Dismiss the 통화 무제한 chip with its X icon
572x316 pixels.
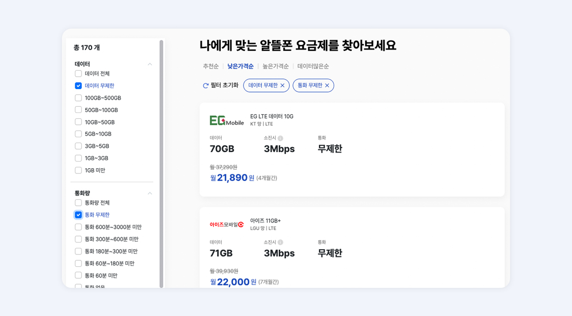click(x=327, y=85)
